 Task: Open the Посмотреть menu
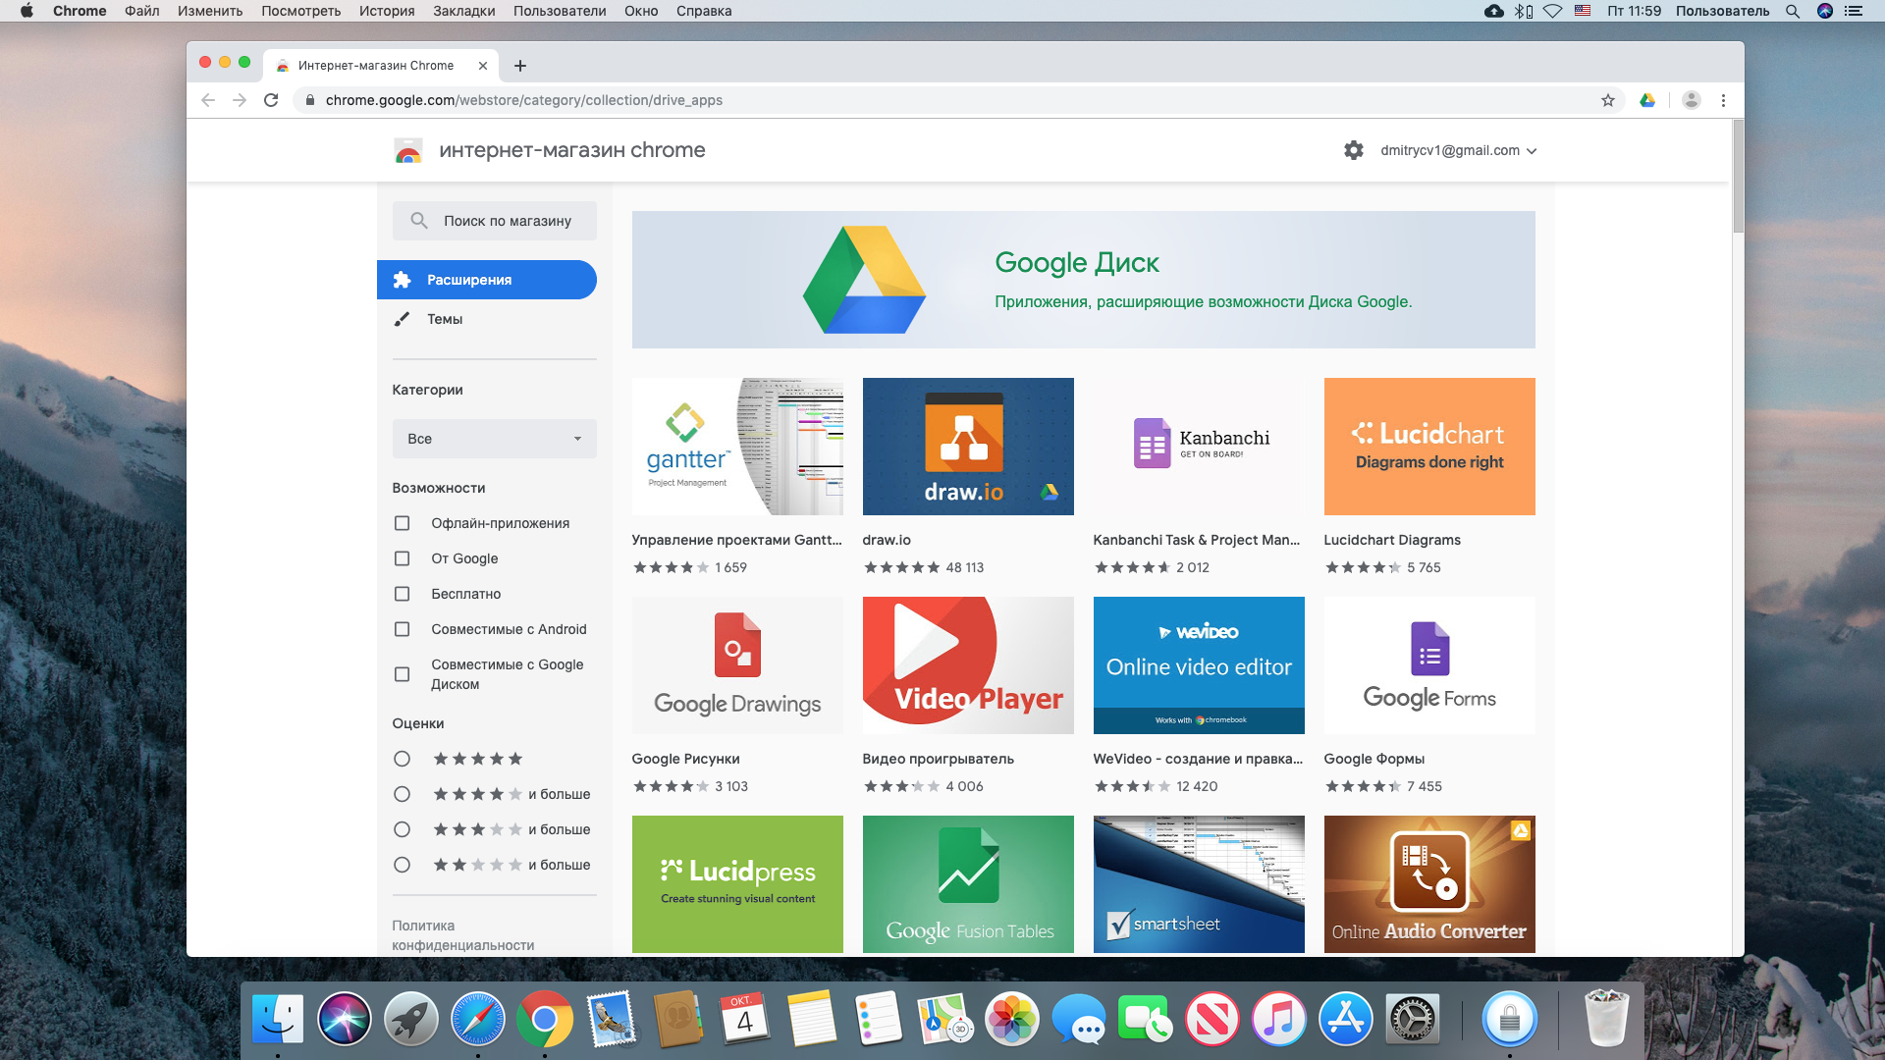coord(300,11)
